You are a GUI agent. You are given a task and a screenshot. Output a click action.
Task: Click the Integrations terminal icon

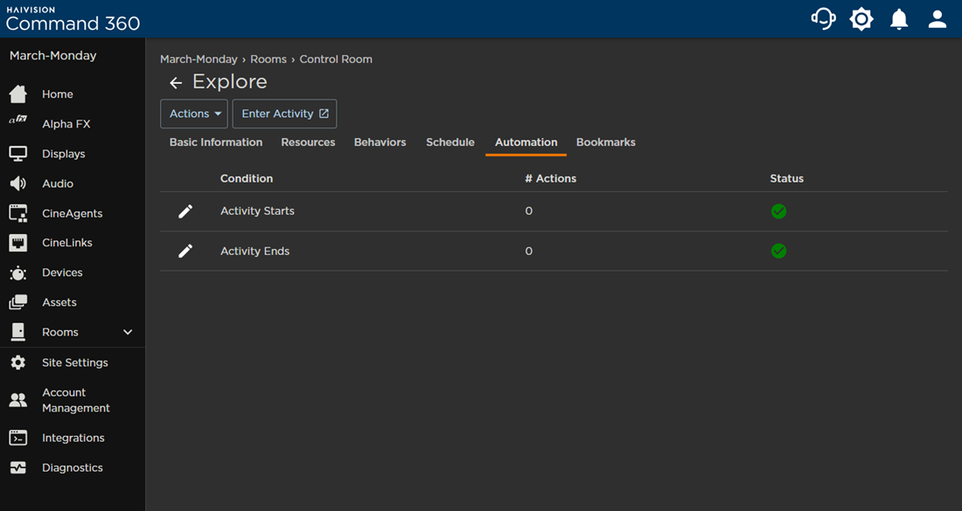(17, 438)
